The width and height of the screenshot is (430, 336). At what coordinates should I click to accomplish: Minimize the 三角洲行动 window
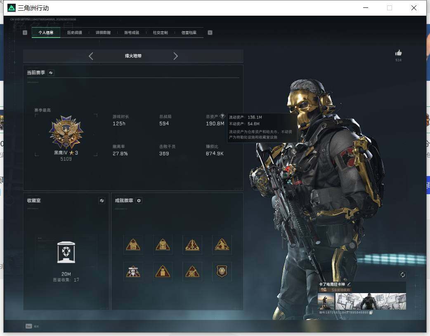(x=366, y=8)
